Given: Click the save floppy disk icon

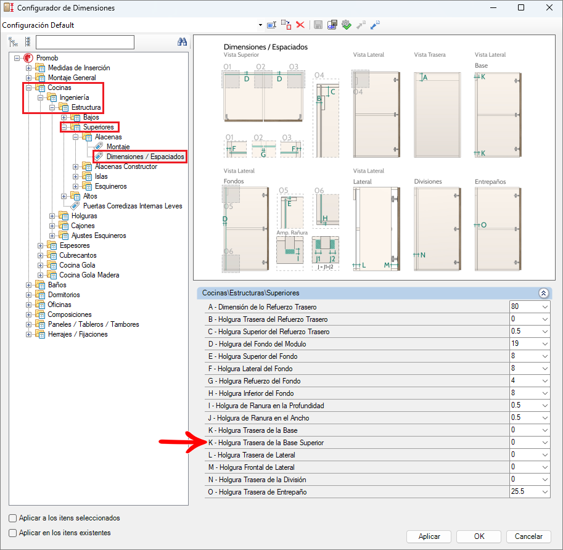Looking at the screenshot, I should (x=318, y=25).
